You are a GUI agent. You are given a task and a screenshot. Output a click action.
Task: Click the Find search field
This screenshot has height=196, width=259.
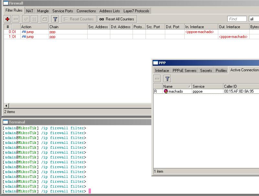coord(237,19)
